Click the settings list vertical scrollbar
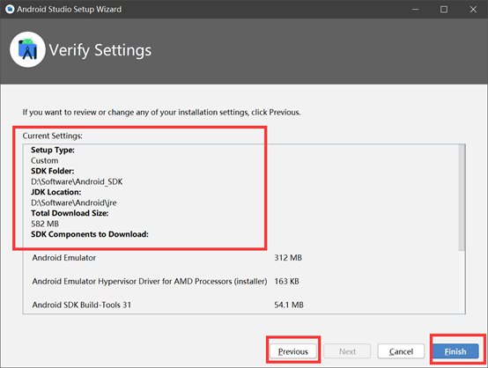 462,197
